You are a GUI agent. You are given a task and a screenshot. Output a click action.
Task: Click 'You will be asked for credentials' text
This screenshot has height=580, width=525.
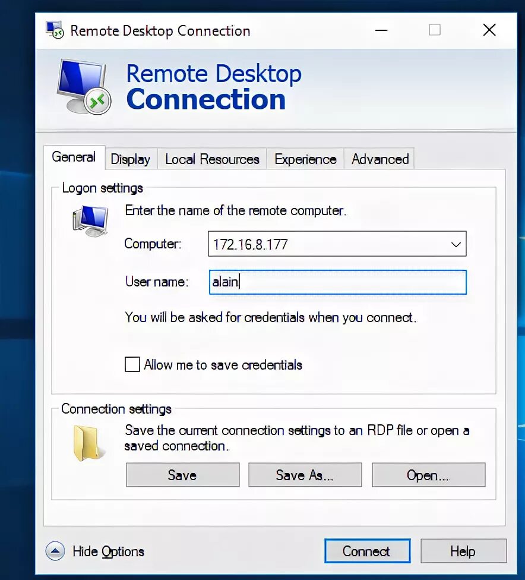271,317
